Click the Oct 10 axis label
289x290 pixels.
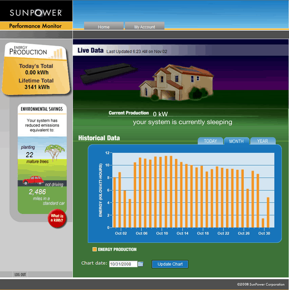coord(162,233)
